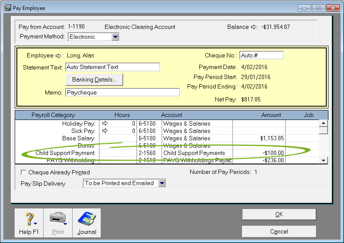The height and width of the screenshot is (243, 344).
Task: Click the Statement Text input field
Action: point(112,67)
